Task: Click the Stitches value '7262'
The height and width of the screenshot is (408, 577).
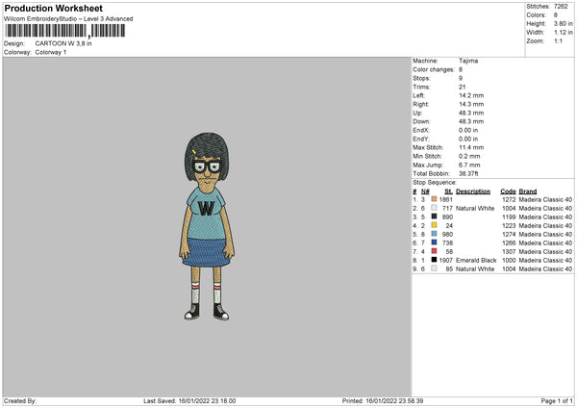Action: coord(561,7)
